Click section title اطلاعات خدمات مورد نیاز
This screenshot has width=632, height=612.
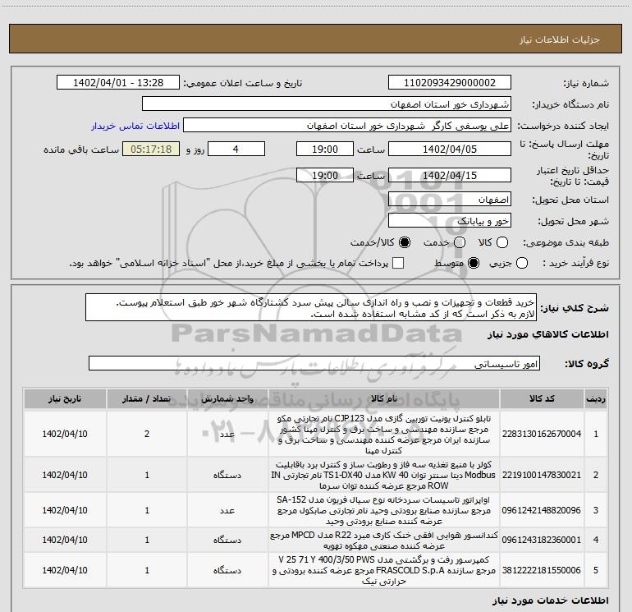point(550,600)
